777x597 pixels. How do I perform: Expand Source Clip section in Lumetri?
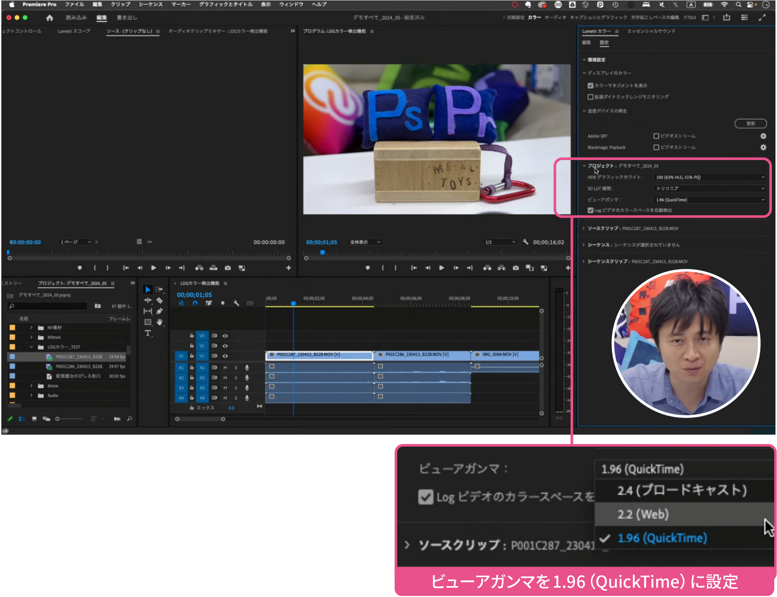tap(584, 228)
